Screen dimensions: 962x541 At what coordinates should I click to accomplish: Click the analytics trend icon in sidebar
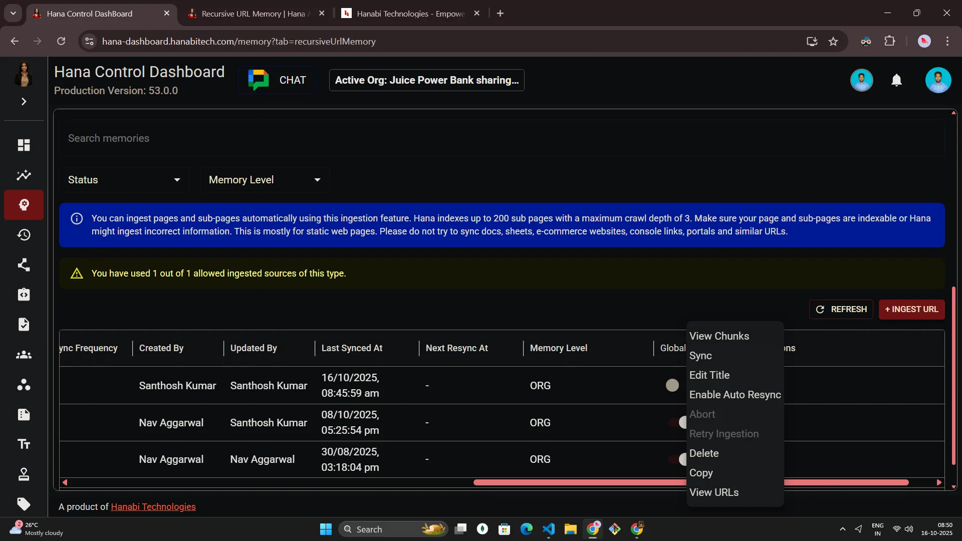click(24, 175)
